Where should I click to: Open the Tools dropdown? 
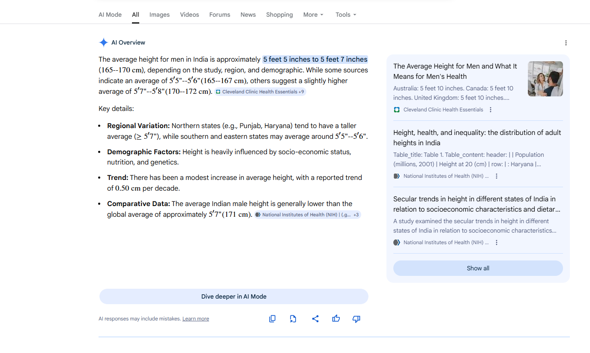click(x=346, y=15)
